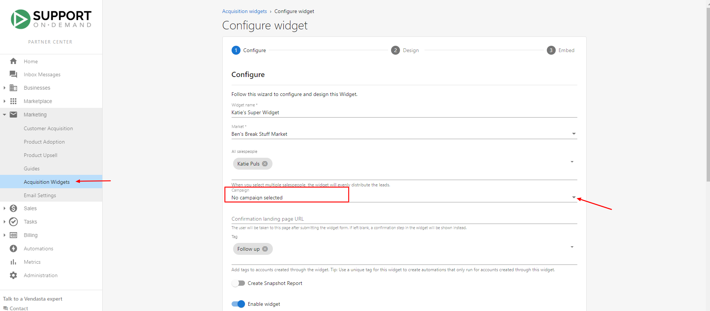The height and width of the screenshot is (311, 710).
Task: Click the page vertical scrollbar
Action: 708,95
